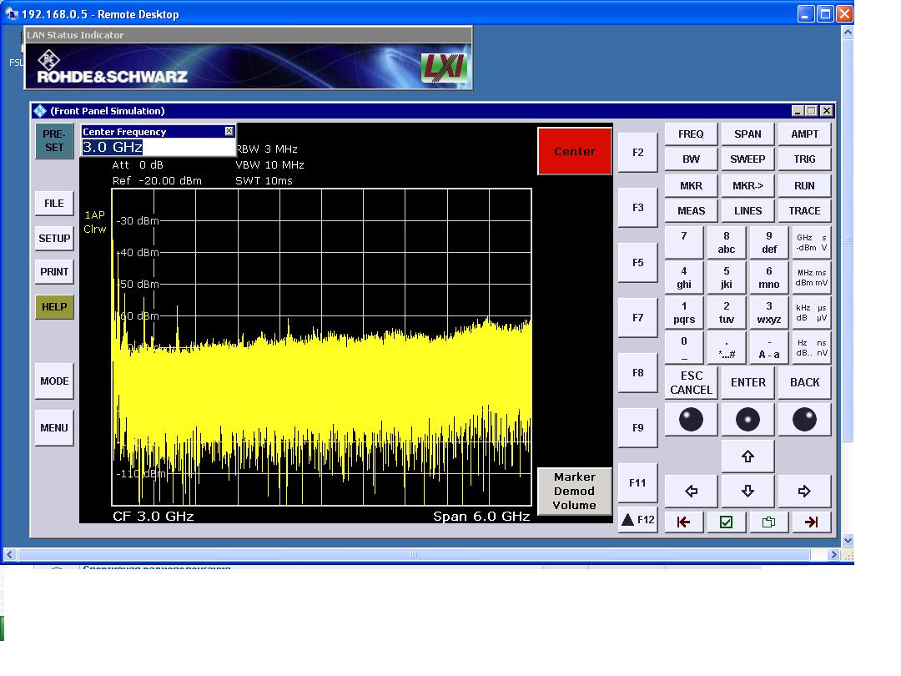Open the SPAN menu
Viewport: 901px width, 676px height.
pos(747,134)
